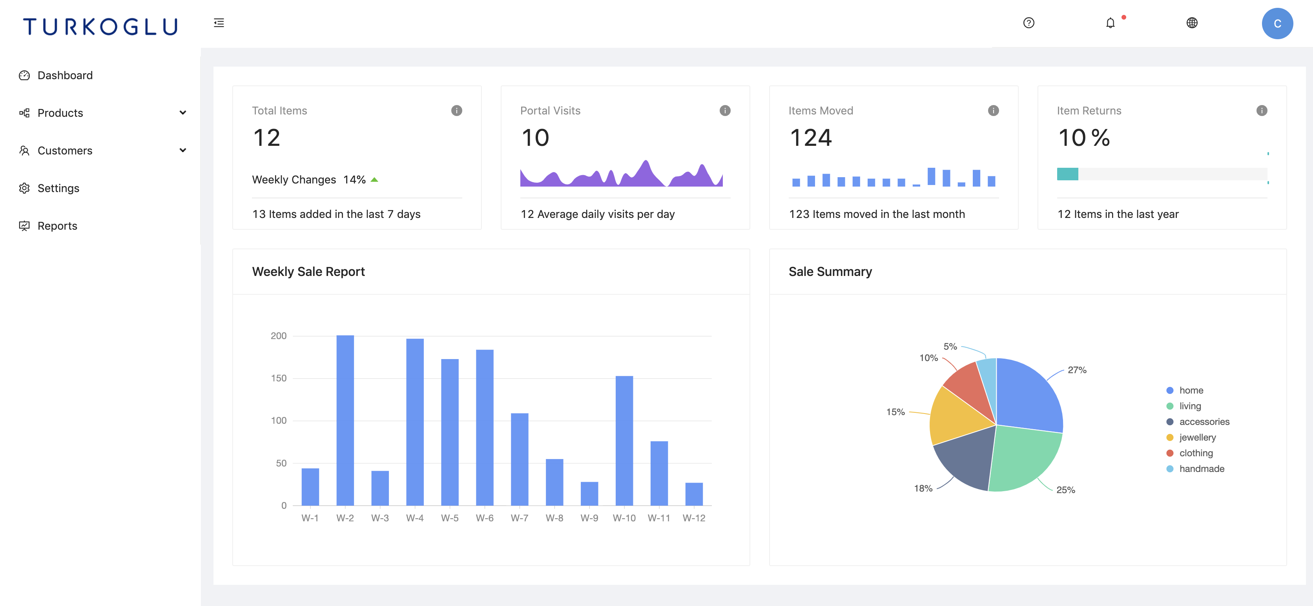
Task: Go to Dashboard menu item
Action: tap(65, 75)
